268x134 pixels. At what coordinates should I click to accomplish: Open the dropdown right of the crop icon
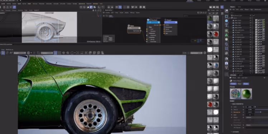47,53
